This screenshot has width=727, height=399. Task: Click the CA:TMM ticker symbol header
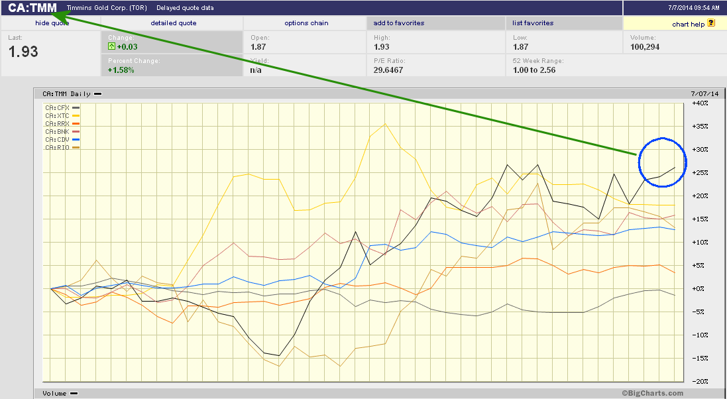point(32,8)
